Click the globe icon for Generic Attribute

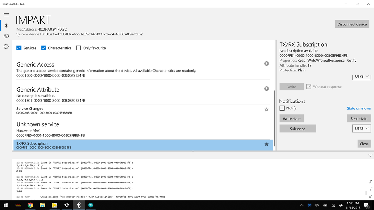tap(267, 89)
